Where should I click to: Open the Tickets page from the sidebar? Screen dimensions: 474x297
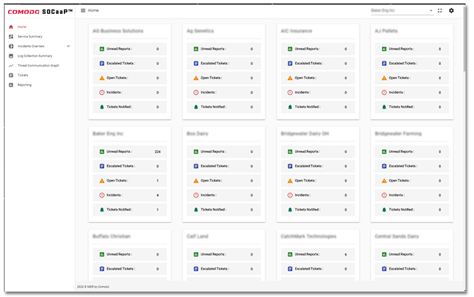pyautogui.click(x=23, y=75)
